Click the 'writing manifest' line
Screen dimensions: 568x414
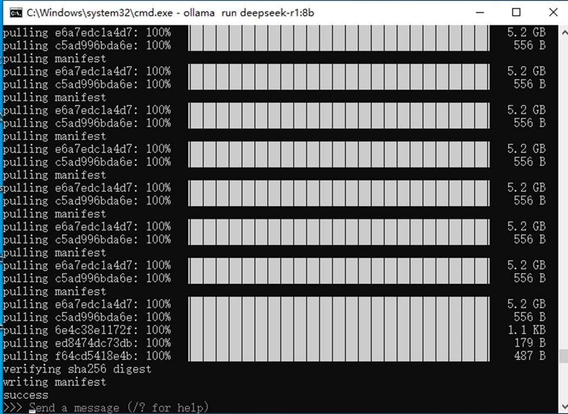tap(55, 382)
